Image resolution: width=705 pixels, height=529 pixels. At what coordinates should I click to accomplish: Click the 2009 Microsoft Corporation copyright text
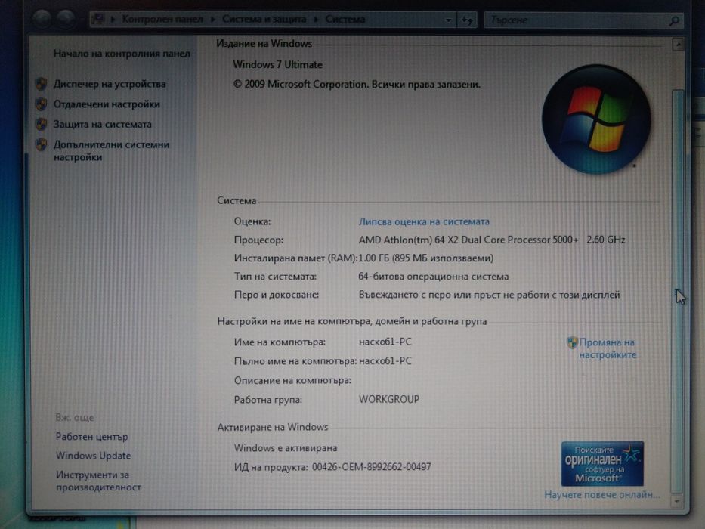pyautogui.click(x=357, y=85)
